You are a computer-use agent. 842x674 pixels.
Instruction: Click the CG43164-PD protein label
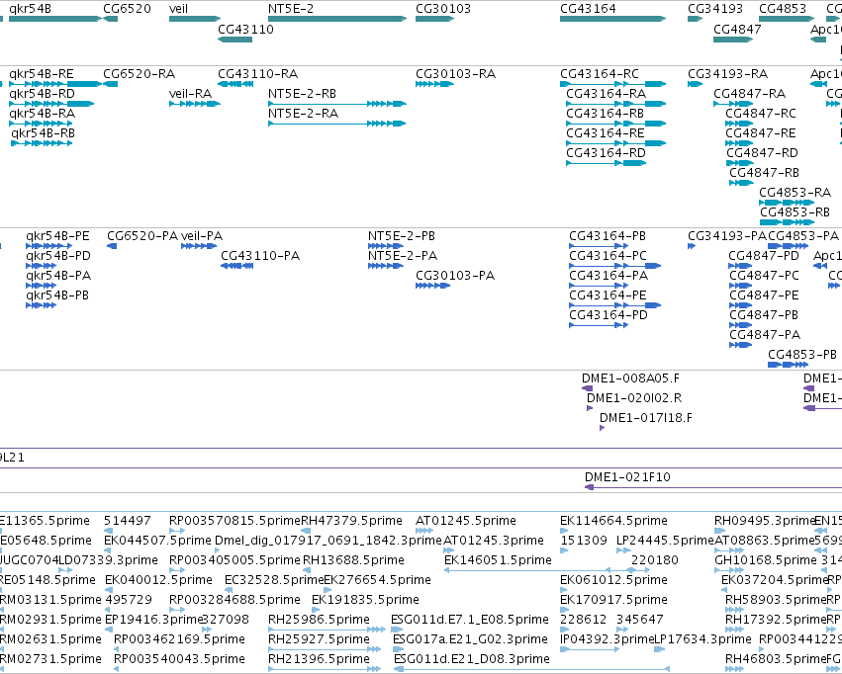(608, 315)
